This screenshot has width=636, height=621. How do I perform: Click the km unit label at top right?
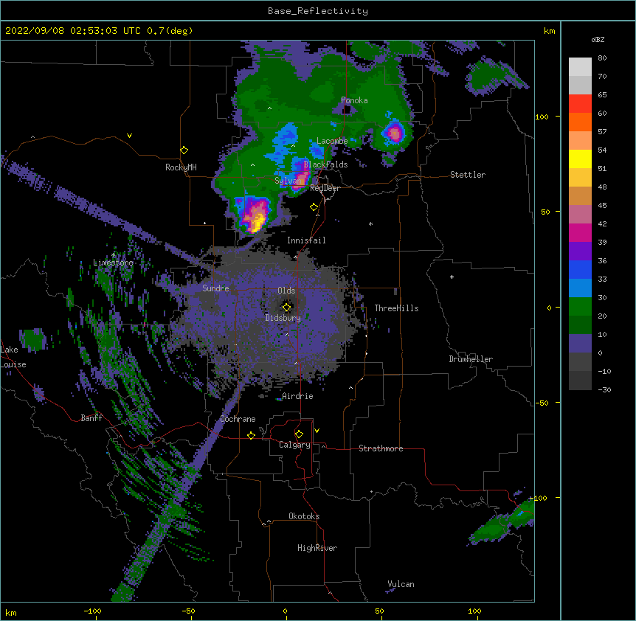point(549,31)
